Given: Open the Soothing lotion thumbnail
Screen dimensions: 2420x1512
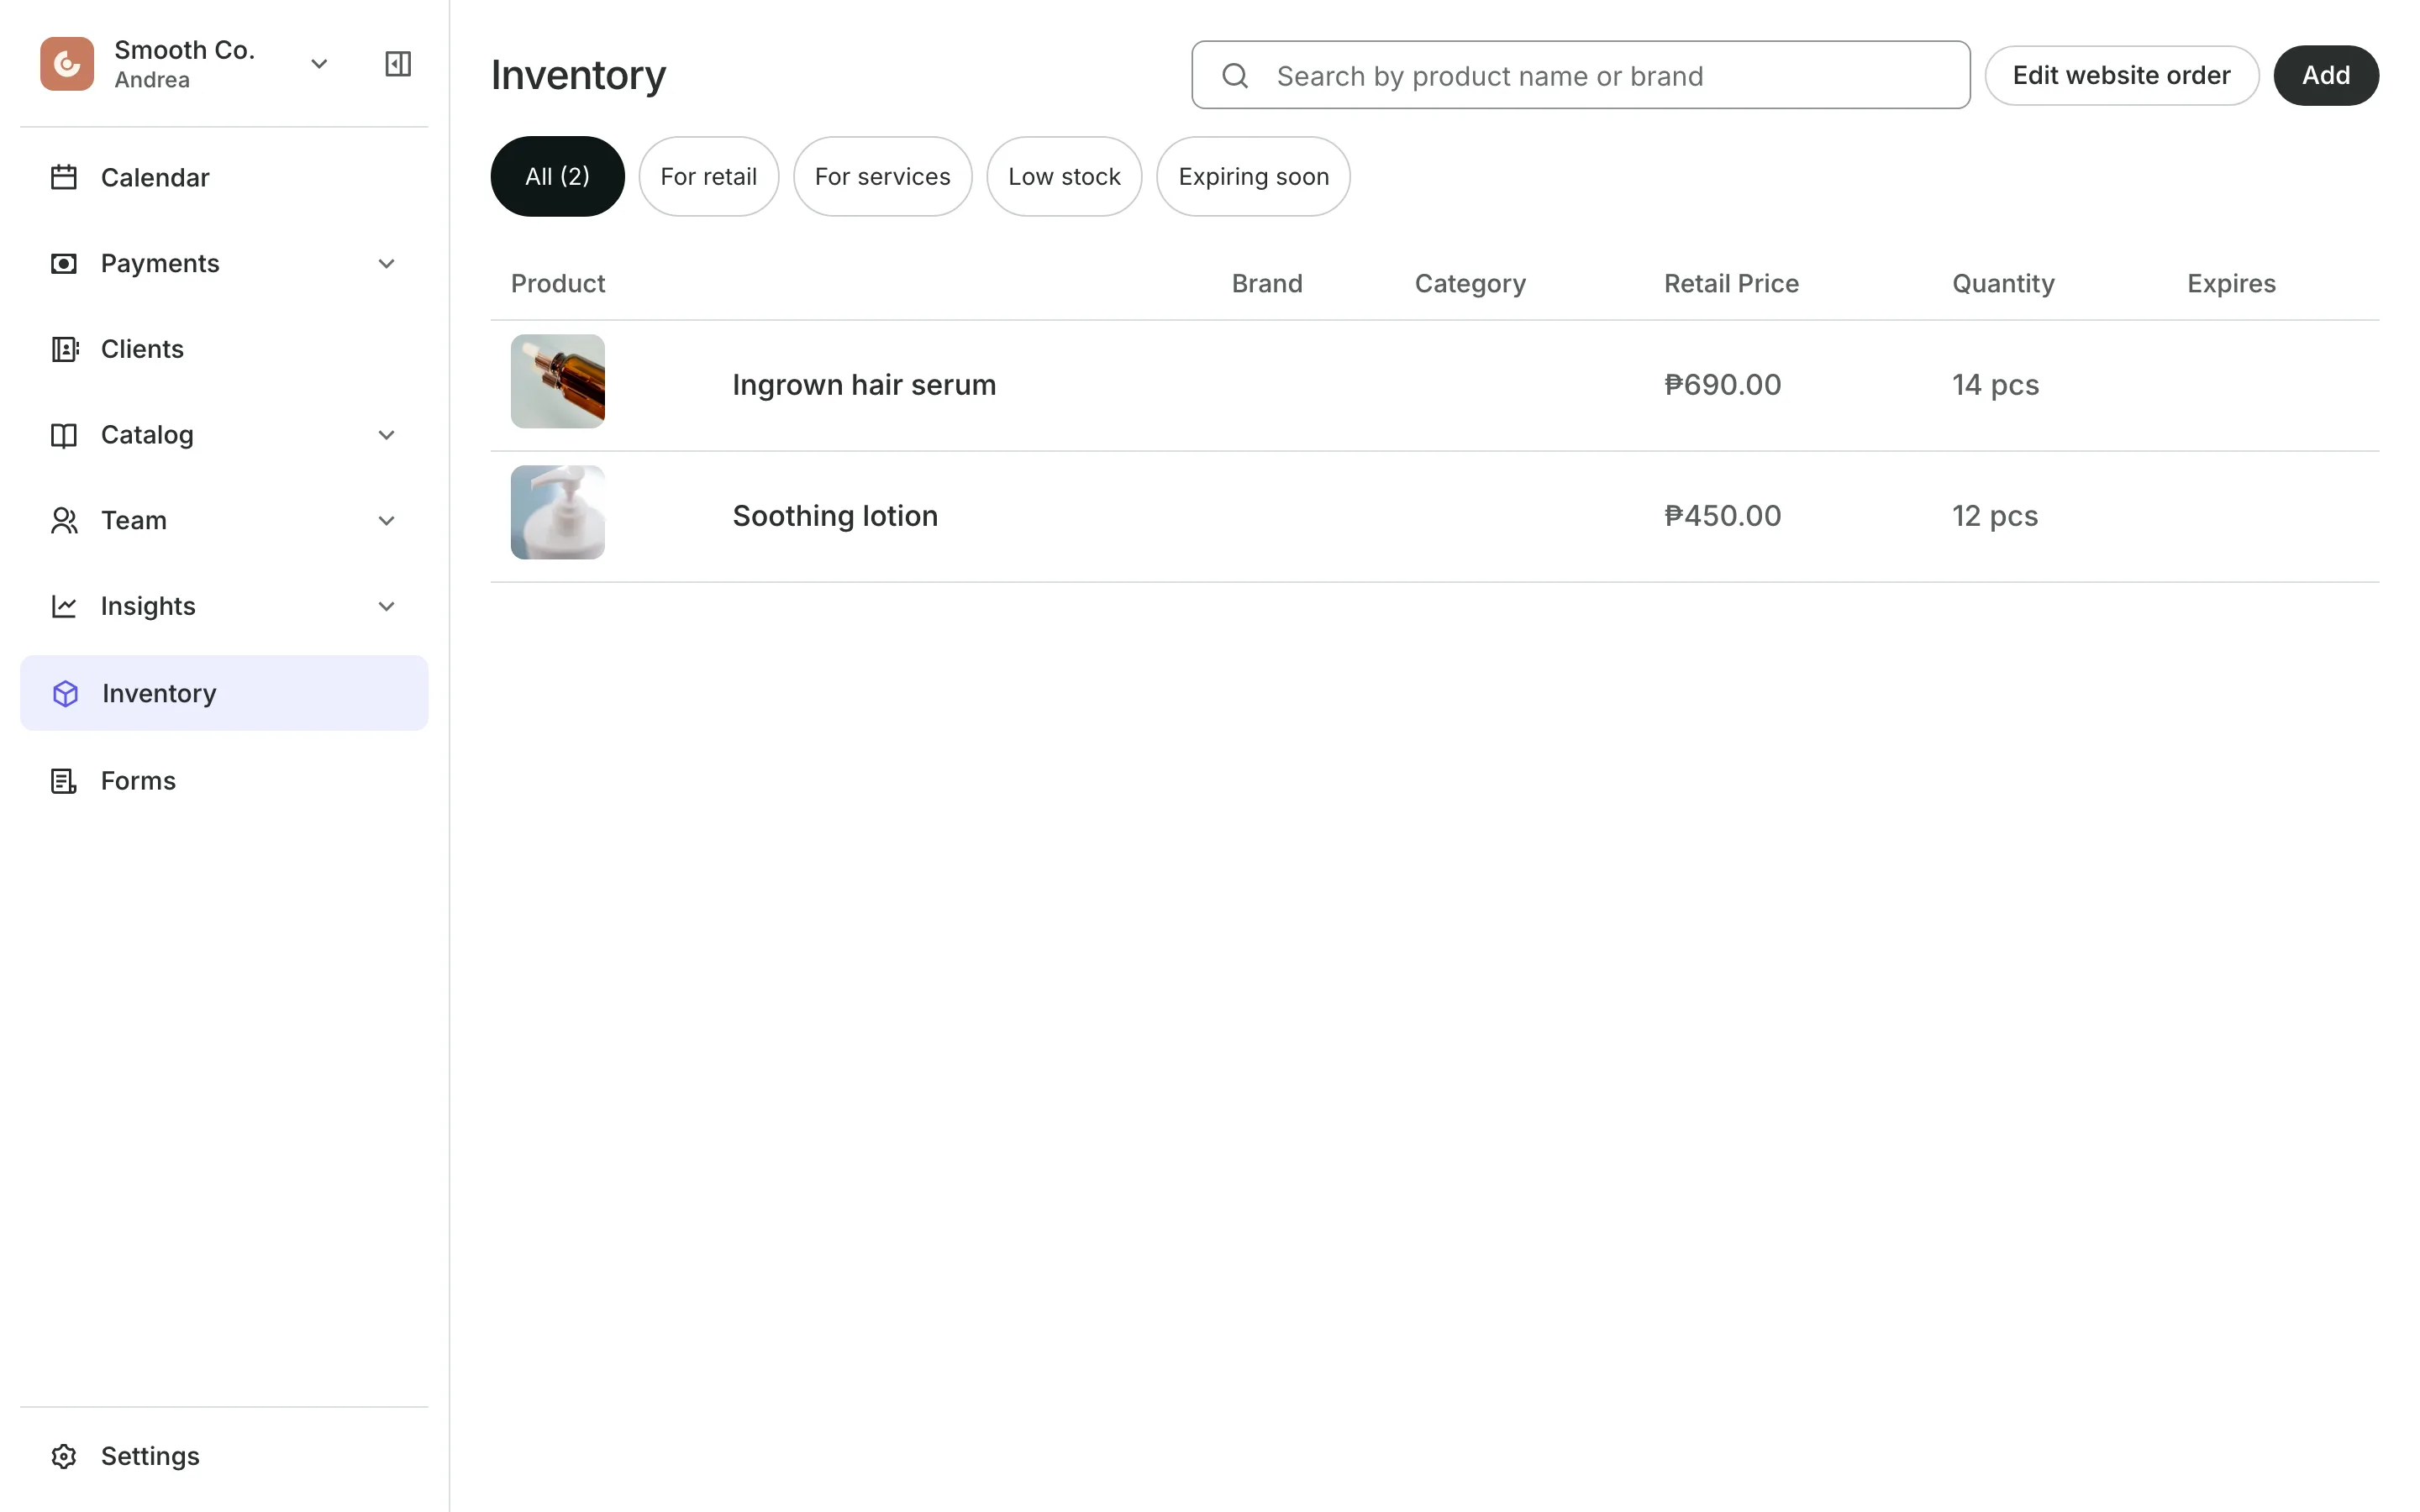Looking at the screenshot, I should point(558,512).
